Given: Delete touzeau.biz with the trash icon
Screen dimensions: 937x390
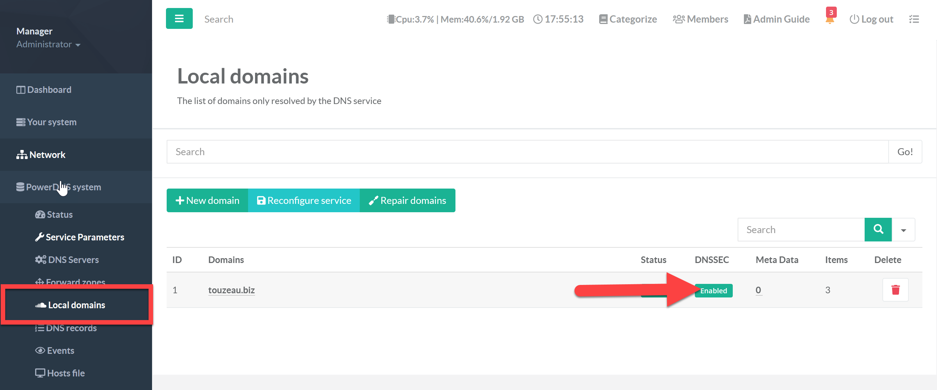Looking at the screenshot, I should click(x=895, y=290).
